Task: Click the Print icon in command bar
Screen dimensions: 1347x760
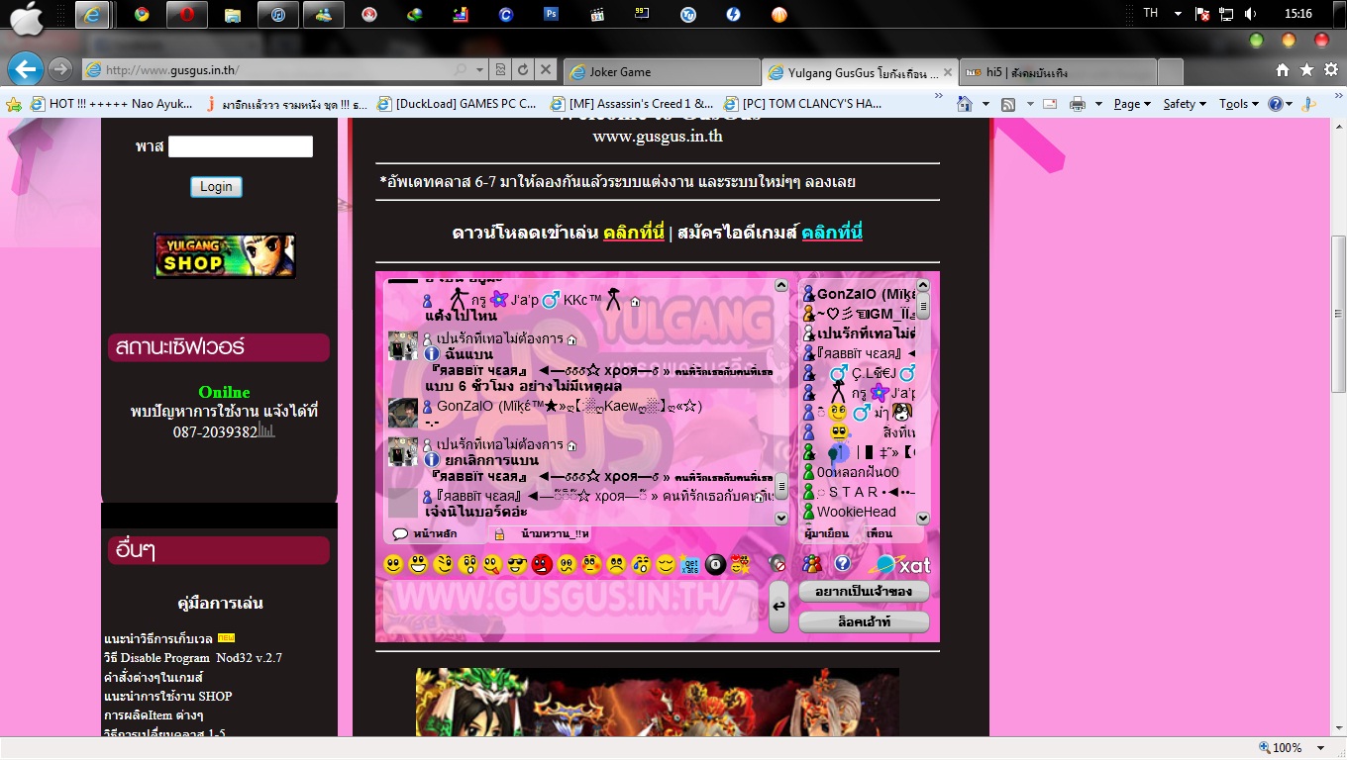Action: coord(1078,104)
